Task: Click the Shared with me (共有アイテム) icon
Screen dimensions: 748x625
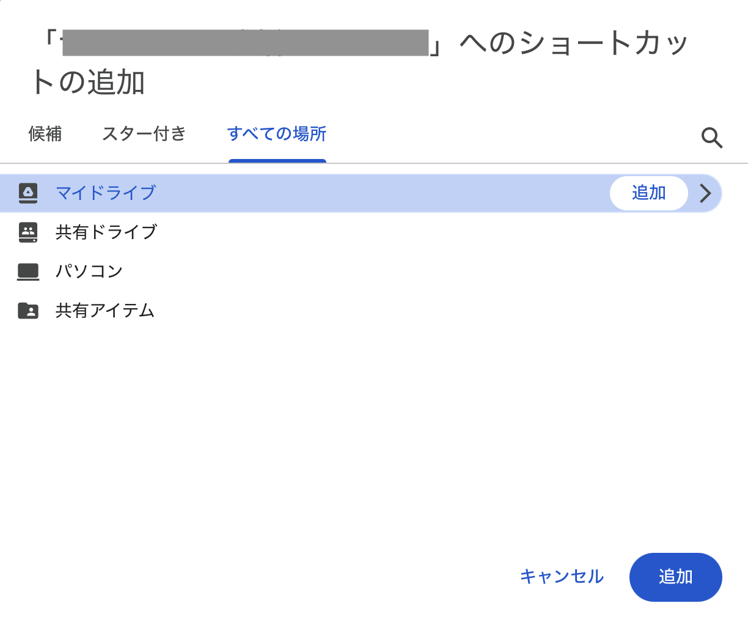Action: (28, 311)
